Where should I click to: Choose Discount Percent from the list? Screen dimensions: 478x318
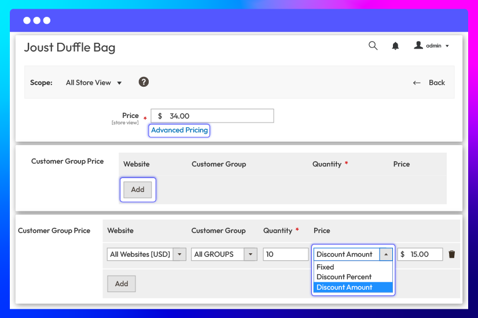coord(344,277)
